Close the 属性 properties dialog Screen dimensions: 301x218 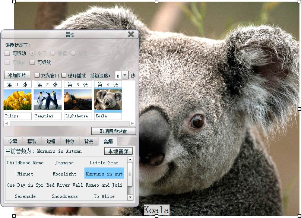(x=131, y=34)
